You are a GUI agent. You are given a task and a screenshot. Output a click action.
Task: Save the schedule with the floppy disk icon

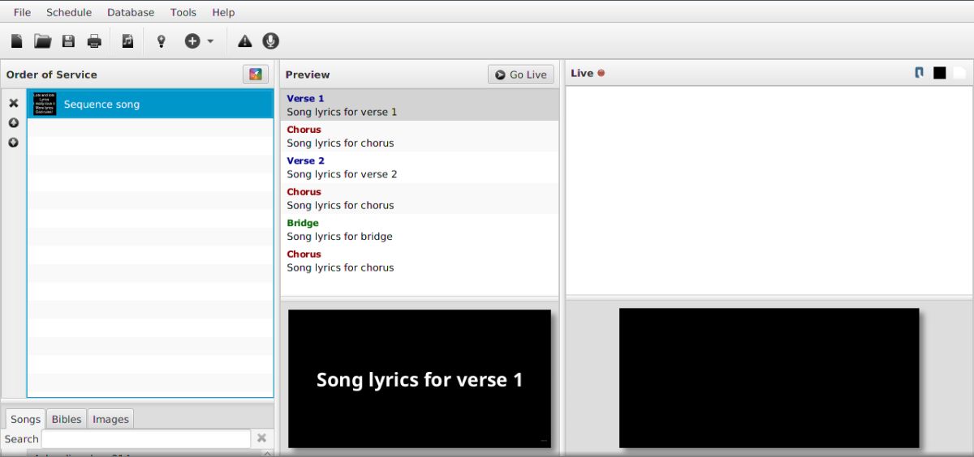click(x=68, y=41)
